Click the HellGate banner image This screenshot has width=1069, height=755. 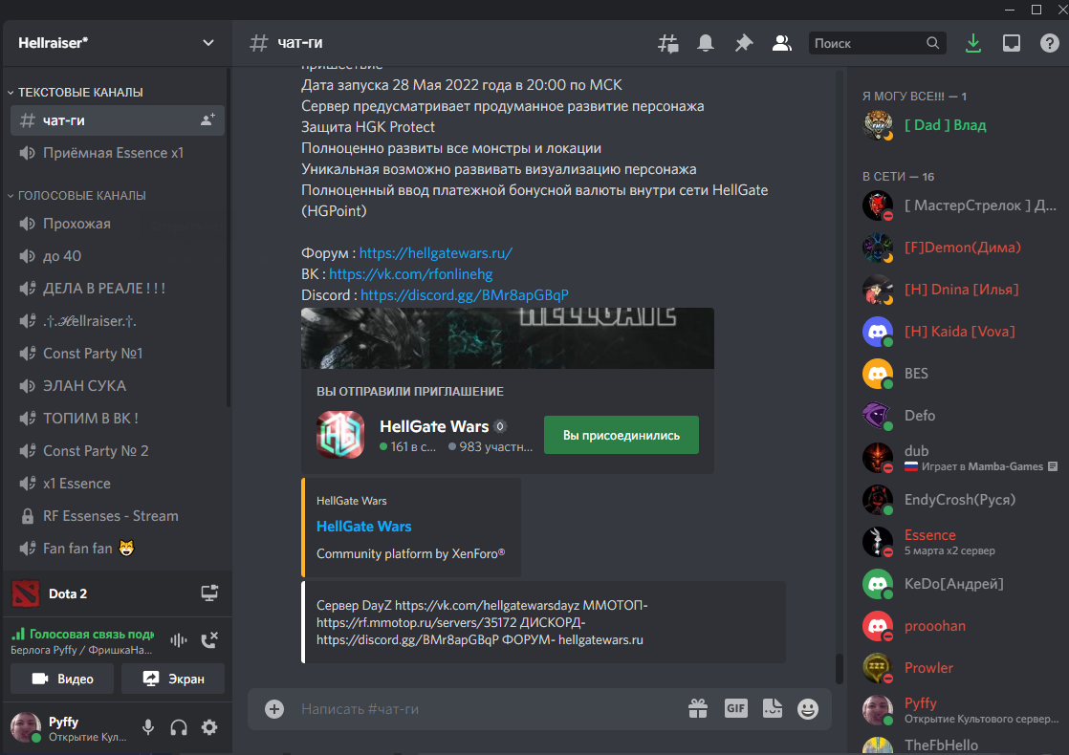click(x=507, y=338)
